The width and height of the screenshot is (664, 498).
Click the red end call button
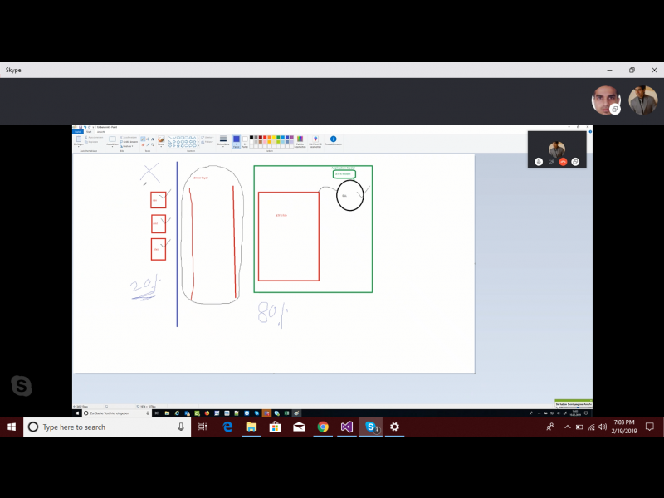point(563,162)
